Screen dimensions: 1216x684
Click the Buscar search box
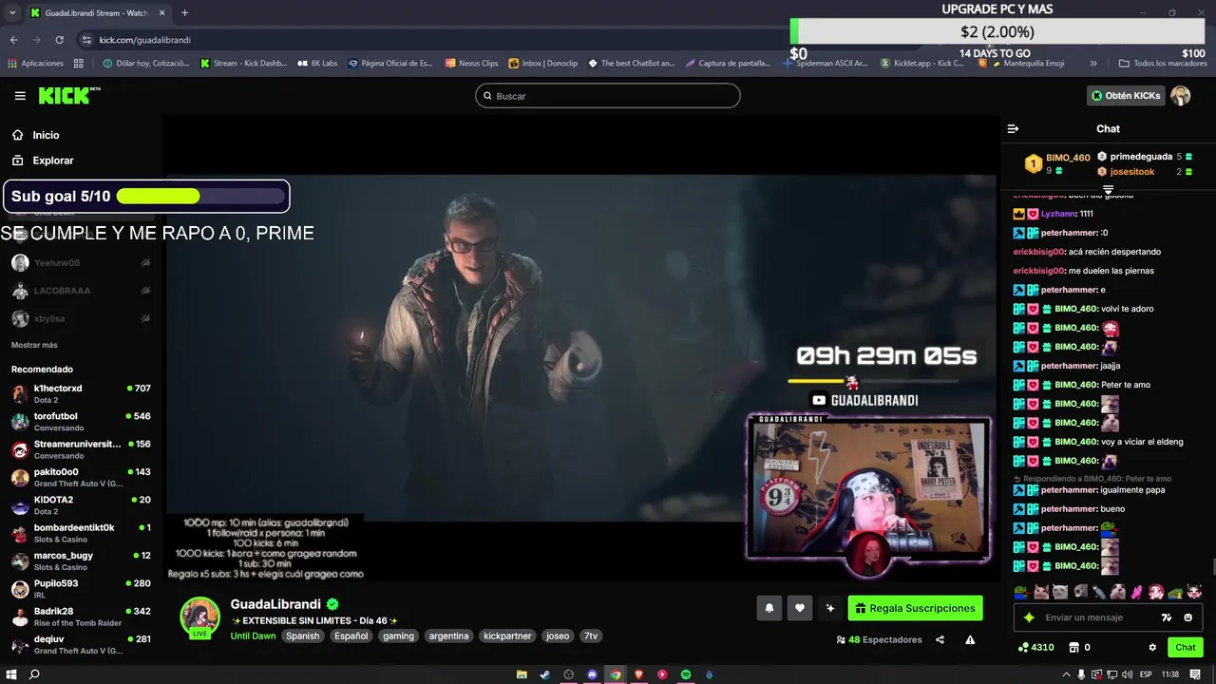608,96
